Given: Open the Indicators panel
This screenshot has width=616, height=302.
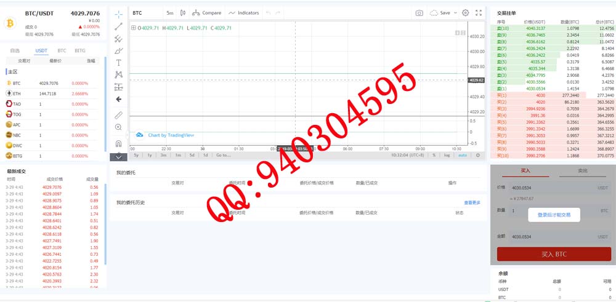Looking at the screenshot, I should click(244, 13).
